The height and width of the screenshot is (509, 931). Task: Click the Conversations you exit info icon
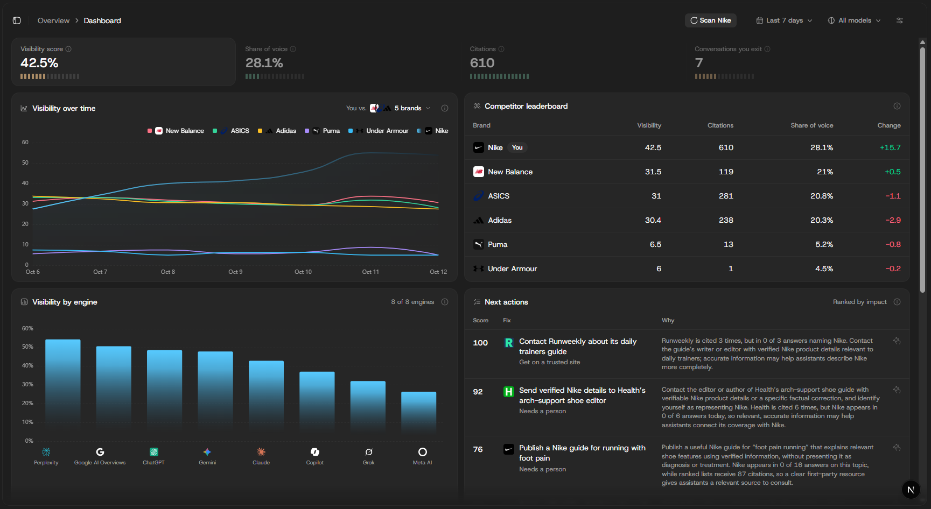(767, 49)
